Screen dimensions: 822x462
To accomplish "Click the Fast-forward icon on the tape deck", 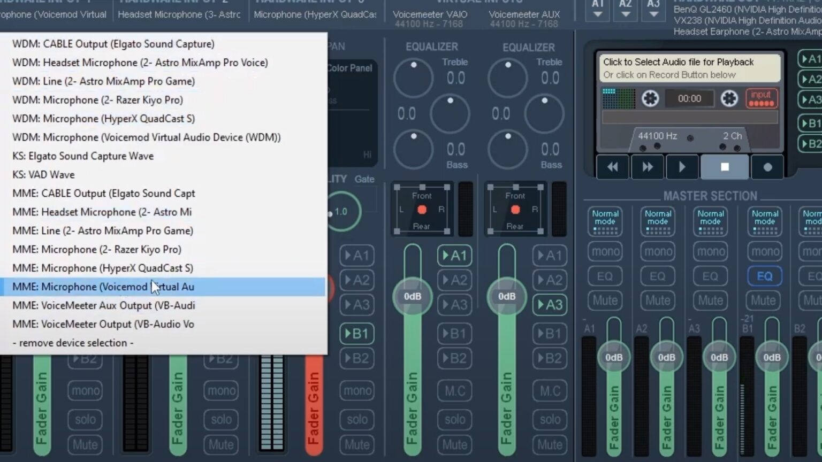I will 647,166.
